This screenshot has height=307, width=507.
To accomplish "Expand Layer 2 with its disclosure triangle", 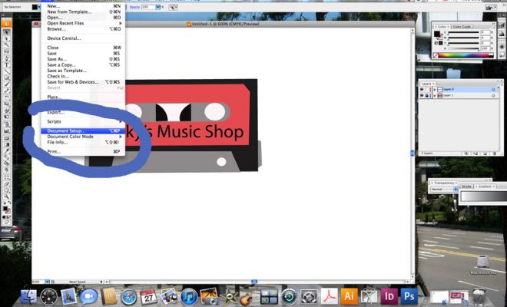I will tap(435, 90).
